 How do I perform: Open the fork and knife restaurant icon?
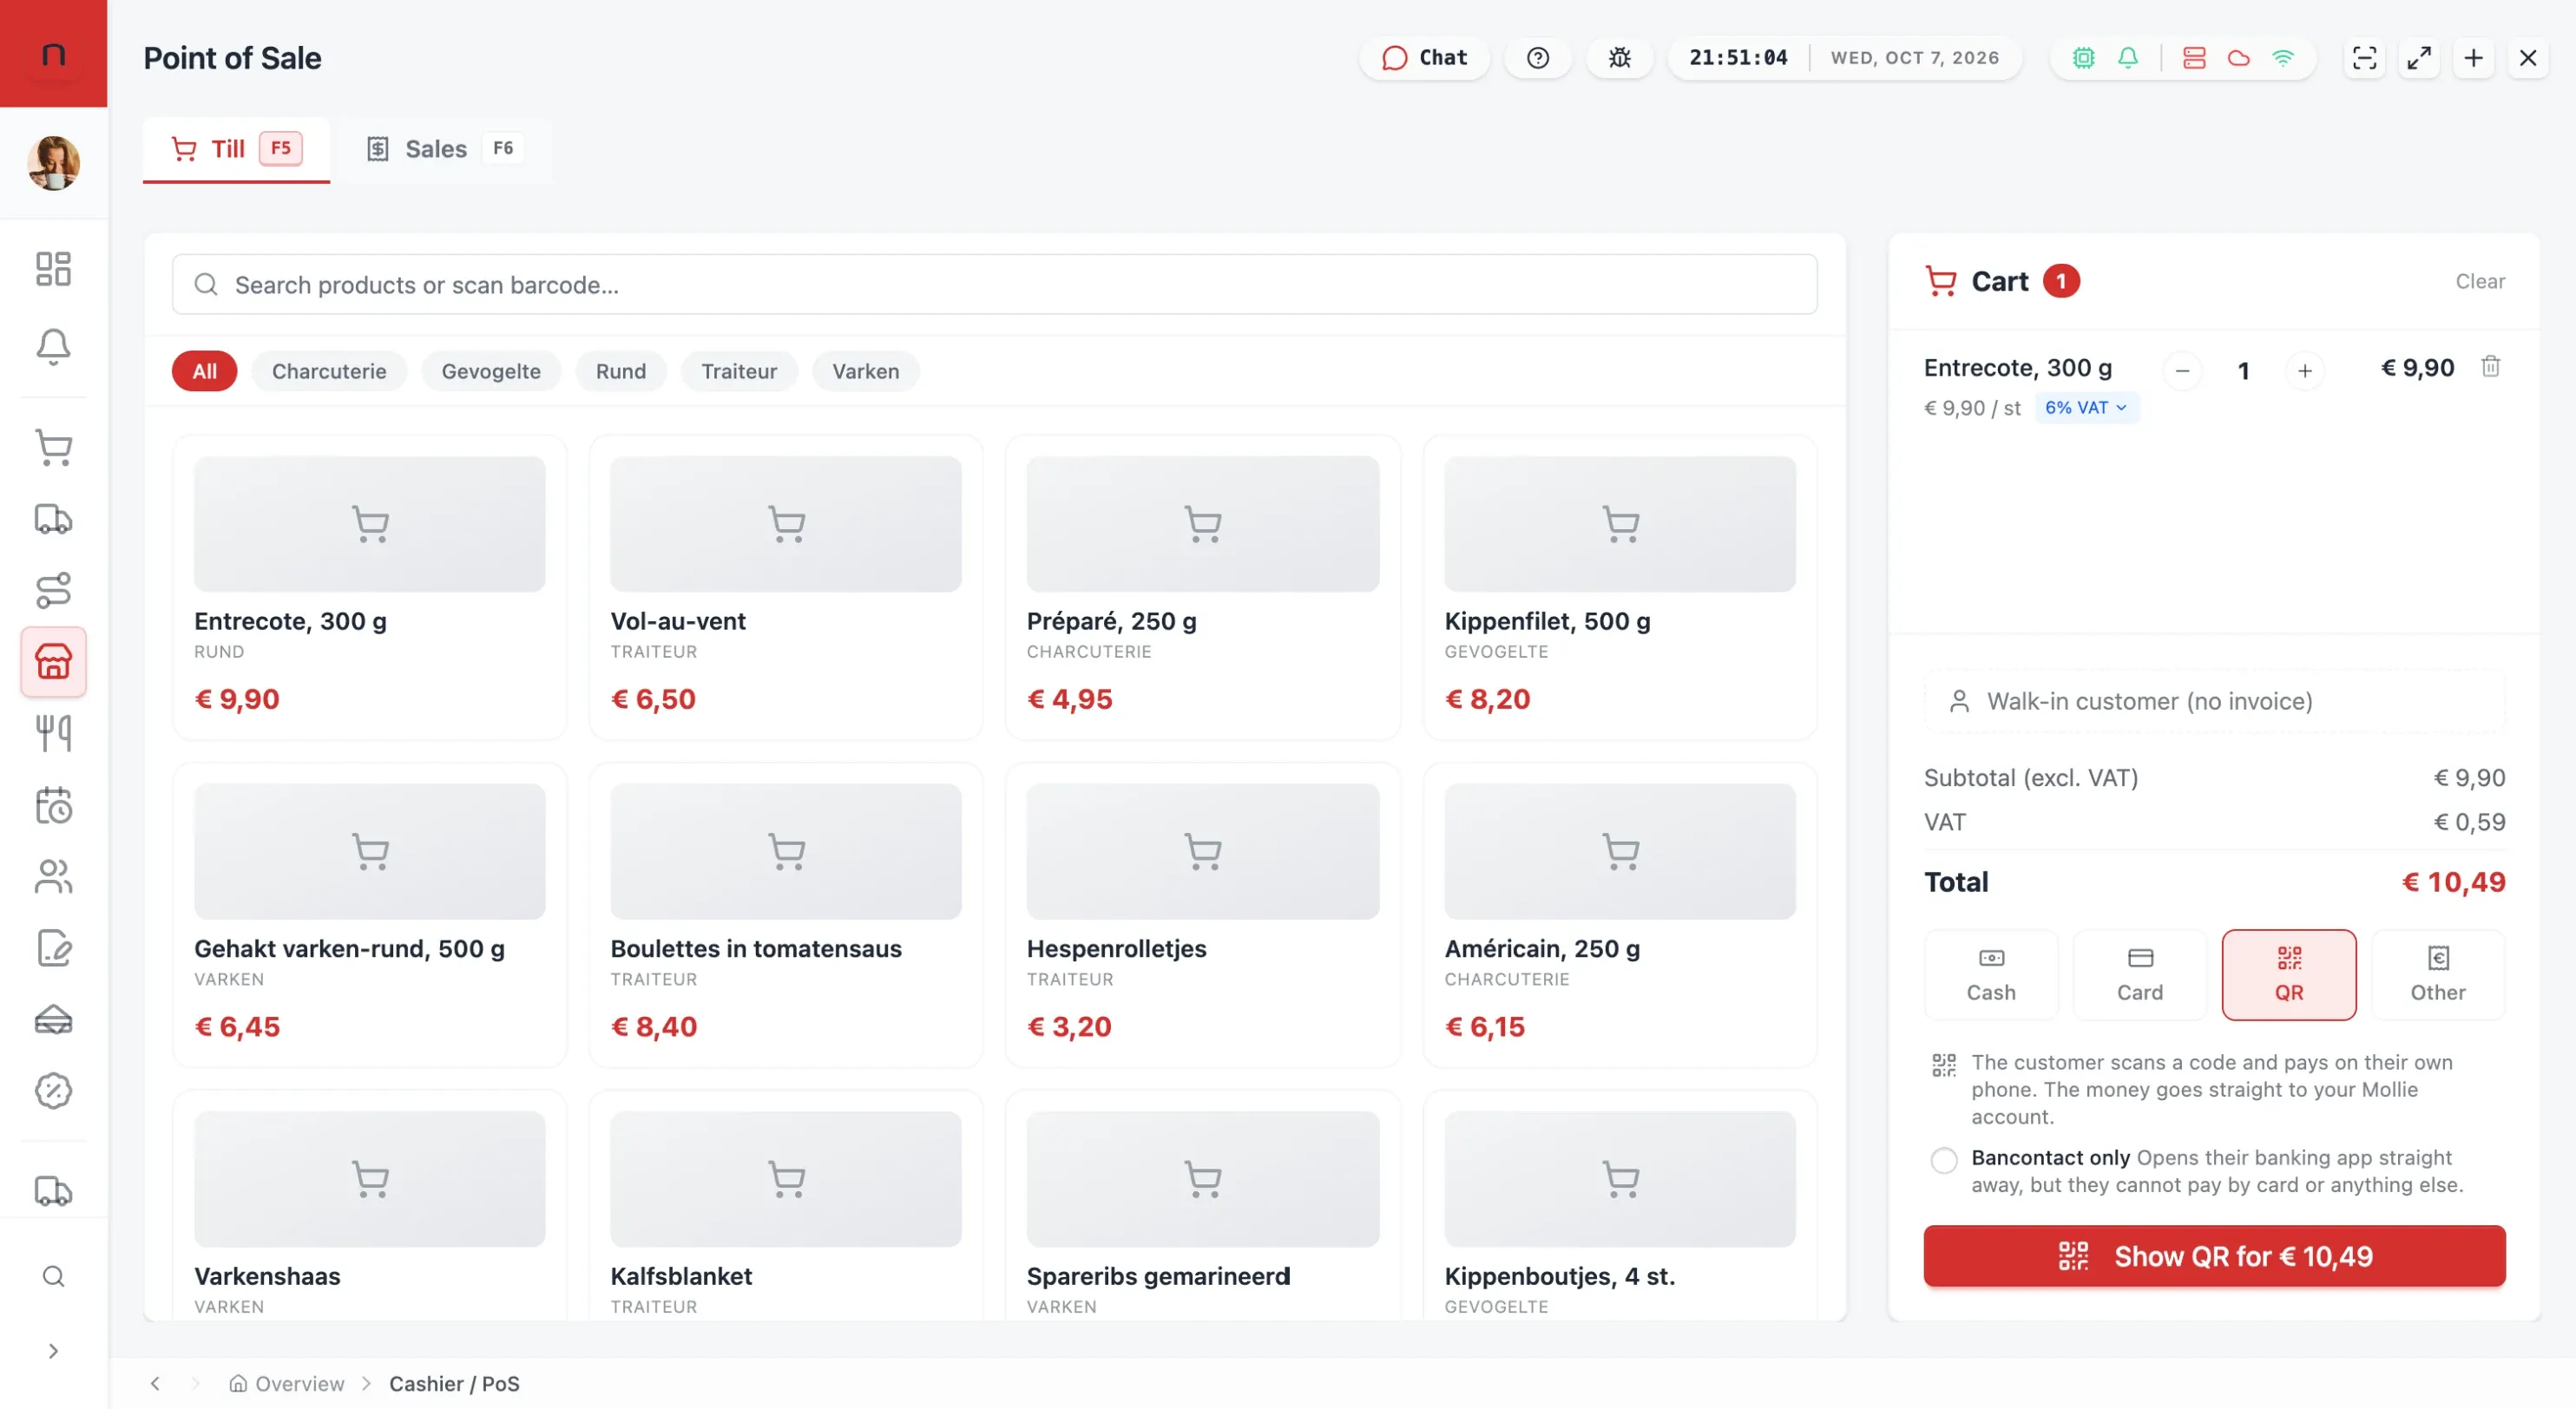coord(53,732)
